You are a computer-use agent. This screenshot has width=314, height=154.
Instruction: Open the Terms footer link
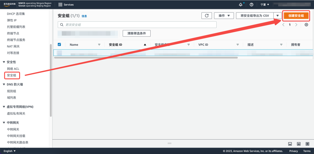click(x=307, y=151)
